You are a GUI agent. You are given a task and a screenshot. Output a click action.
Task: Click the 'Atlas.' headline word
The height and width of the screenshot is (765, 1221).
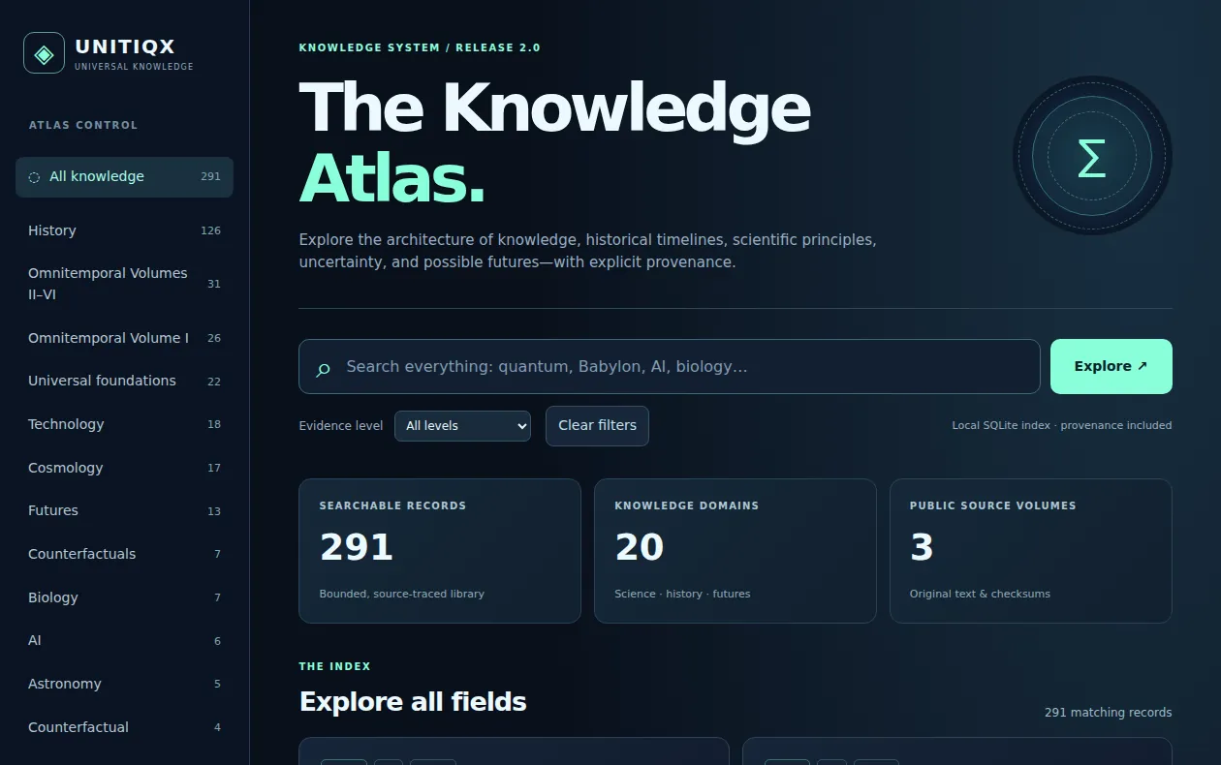click(x=391, y=179)
